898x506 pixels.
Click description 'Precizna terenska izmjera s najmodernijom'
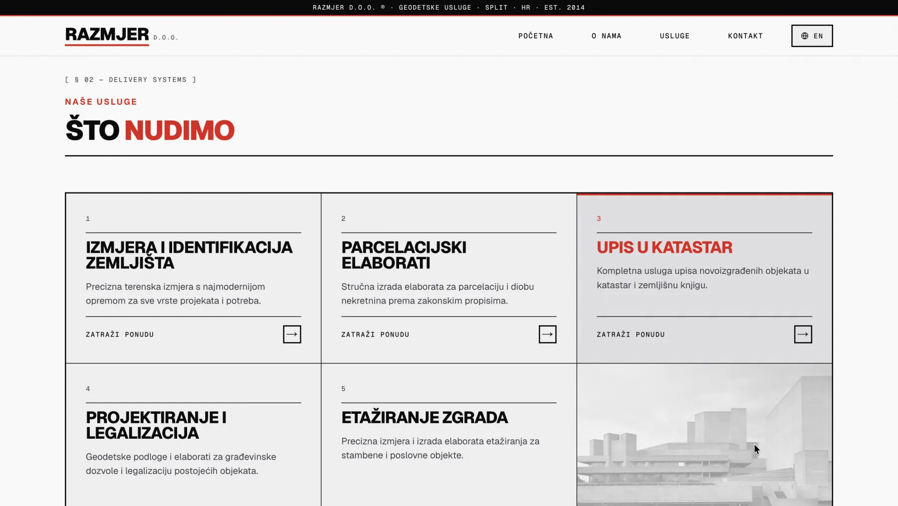click(x=175, y=294)
